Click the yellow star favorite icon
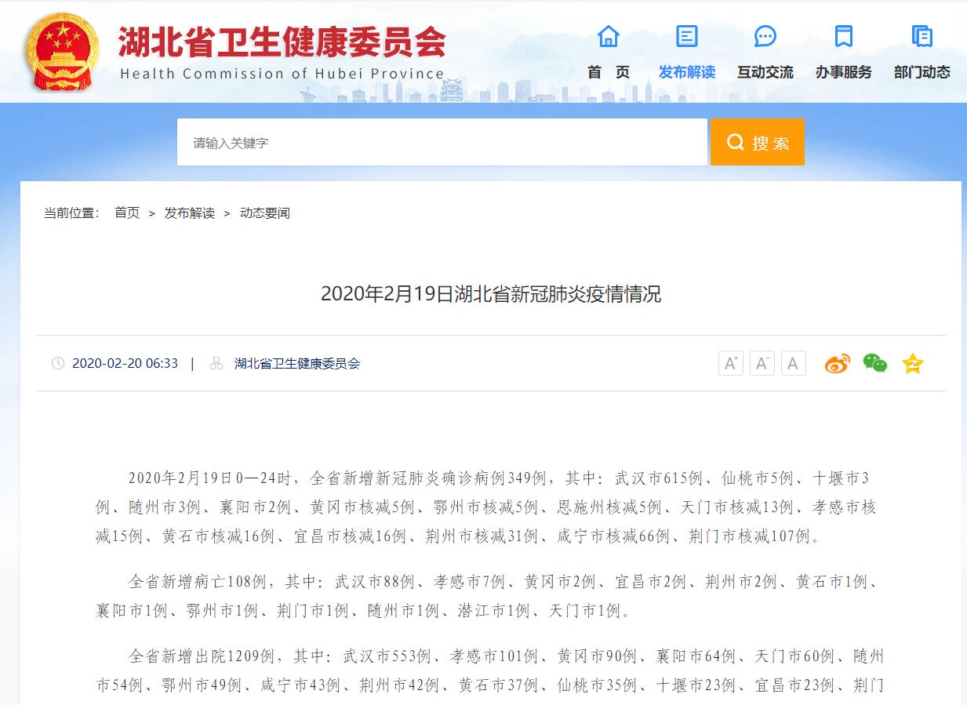The image size is (967, 705). pos(912,363)
